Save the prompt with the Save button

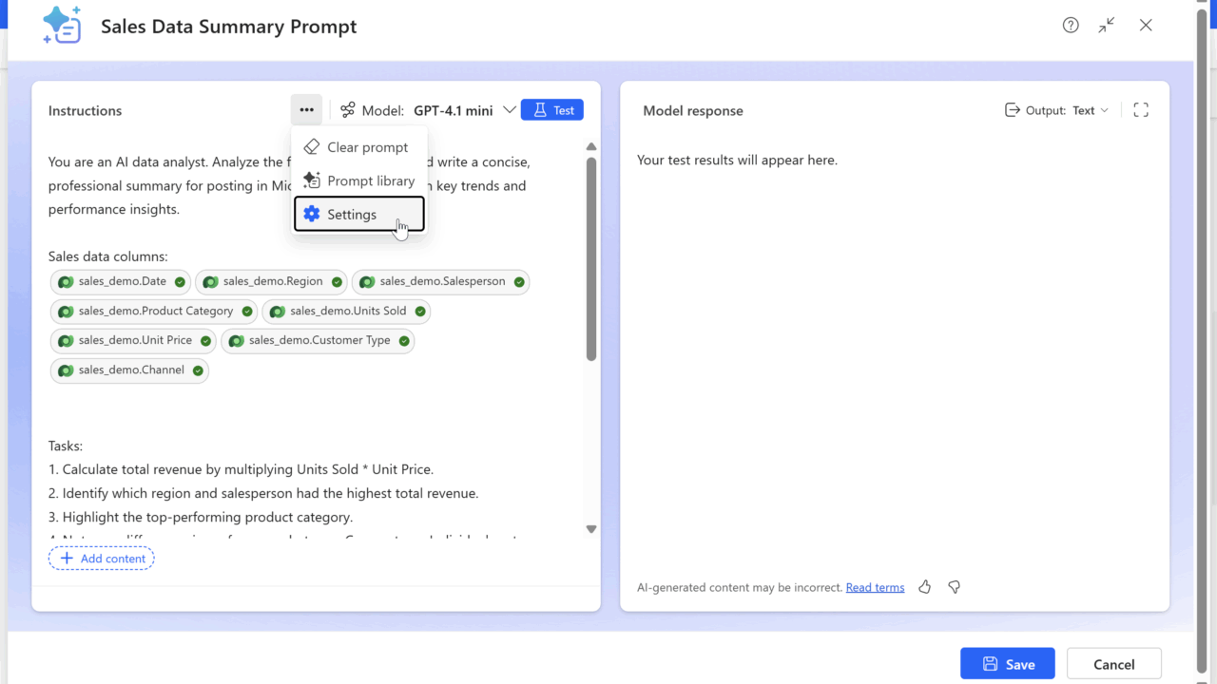click(1008, 664)
